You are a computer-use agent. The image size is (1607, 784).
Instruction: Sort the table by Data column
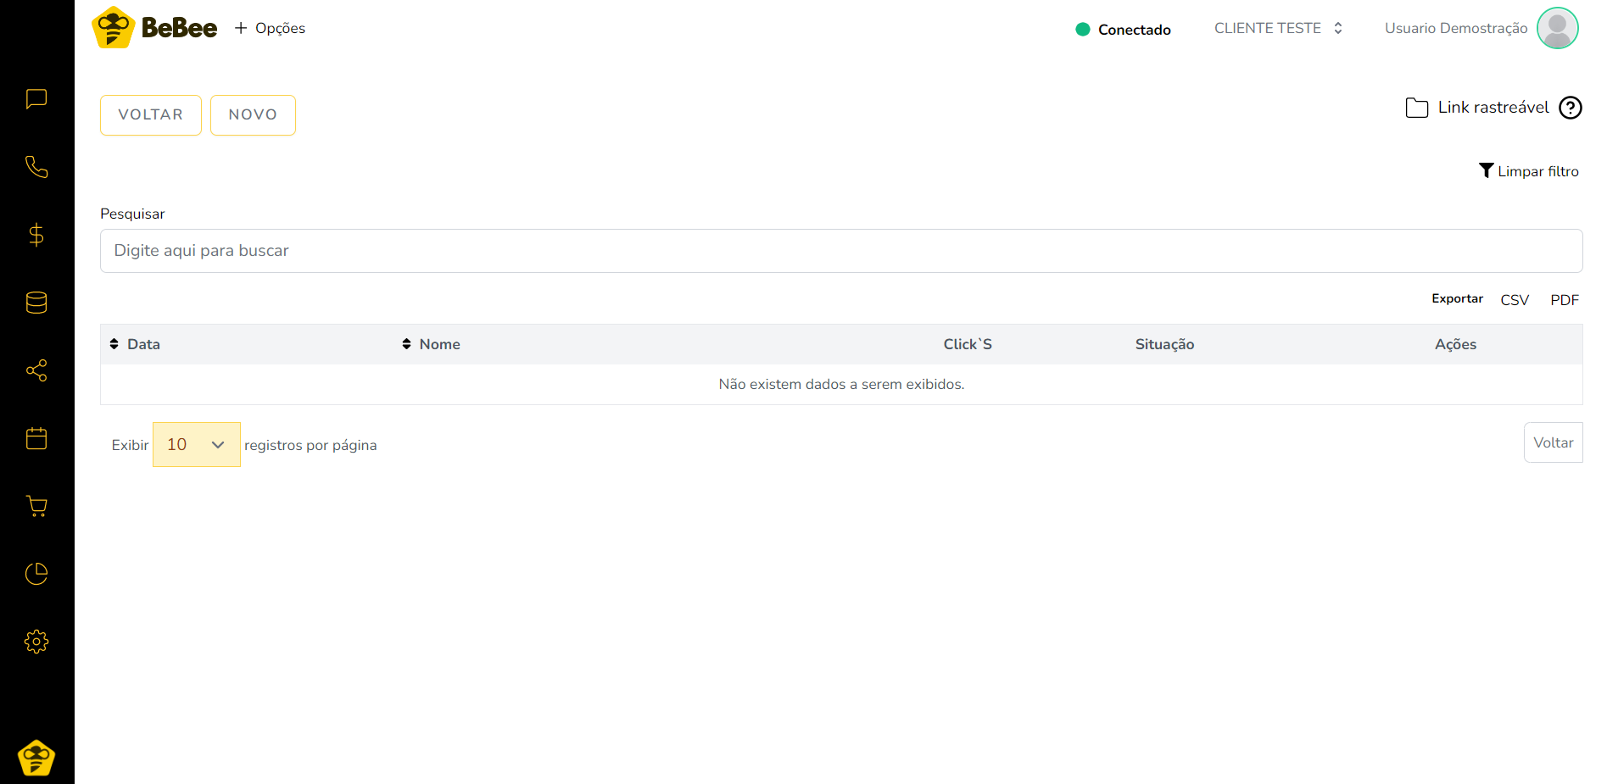[135, 344]
